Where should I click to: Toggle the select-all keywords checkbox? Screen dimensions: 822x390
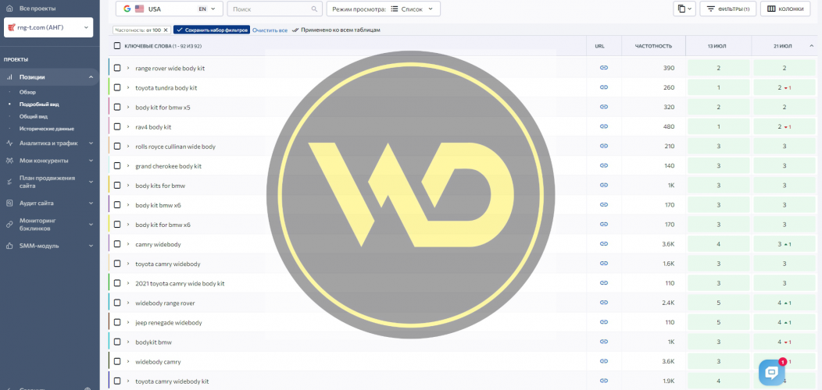click(117, 46)
